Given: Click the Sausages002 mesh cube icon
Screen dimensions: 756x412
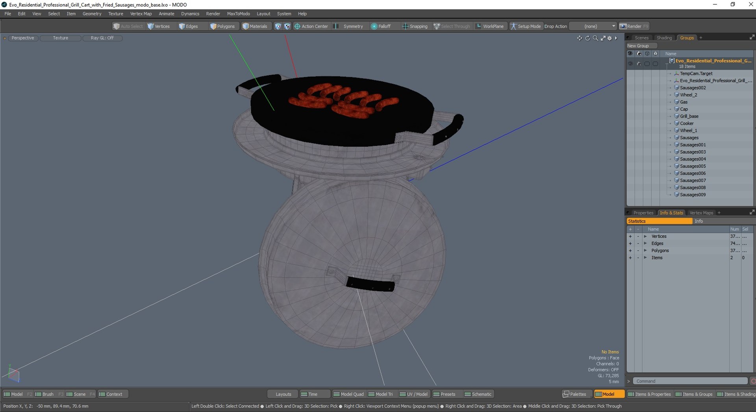Looking at the screenshot, I should coord(676,88).
